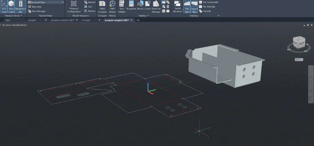Open the Properties palette
314x146 pixels.
(131, 5)
